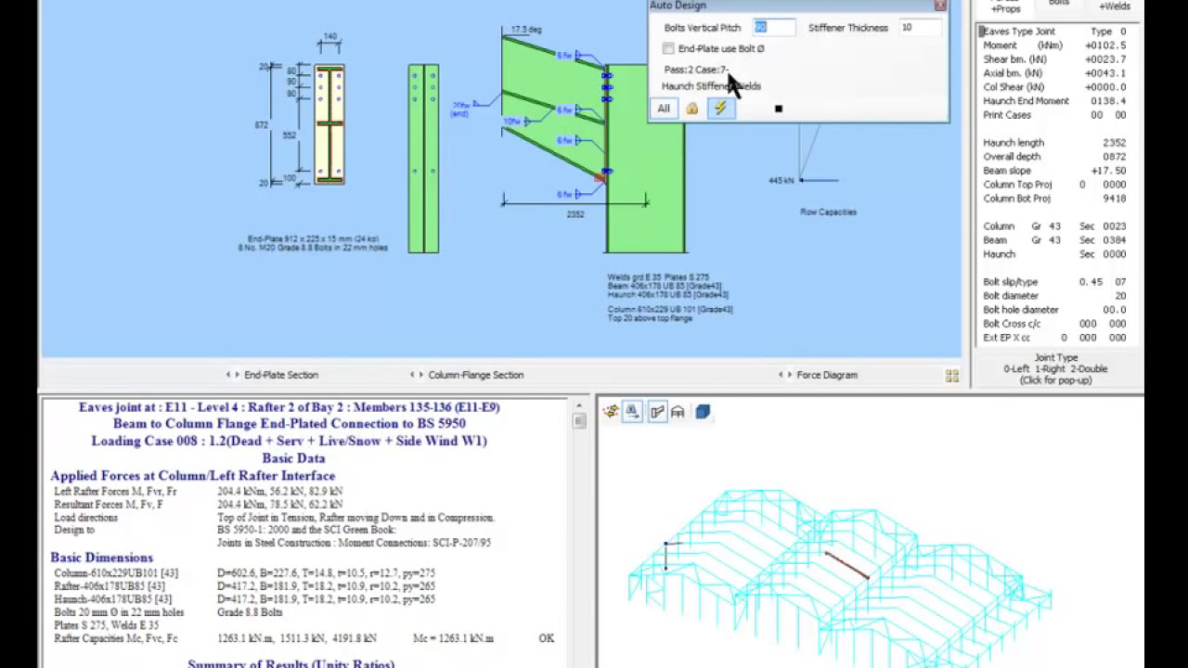The image size is (1188, 668).
Task: Click the padlock icon in Auto Design
Action: click(691, 109)
